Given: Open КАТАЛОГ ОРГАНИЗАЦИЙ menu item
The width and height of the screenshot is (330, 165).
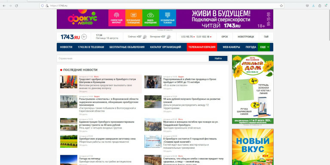Looking at the screenshot, I should (165, 47).
